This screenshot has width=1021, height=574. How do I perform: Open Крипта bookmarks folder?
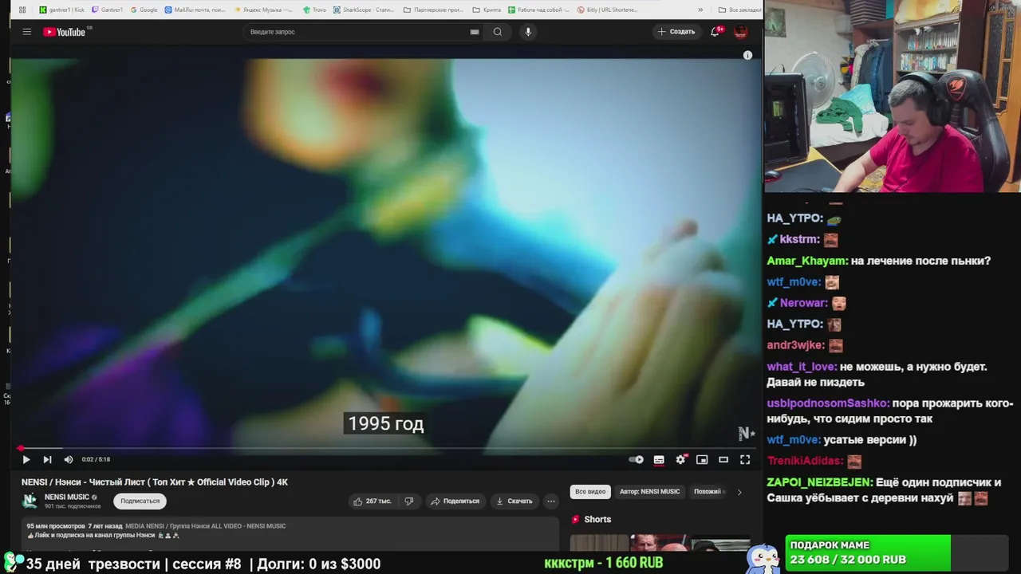coord(487,10)
